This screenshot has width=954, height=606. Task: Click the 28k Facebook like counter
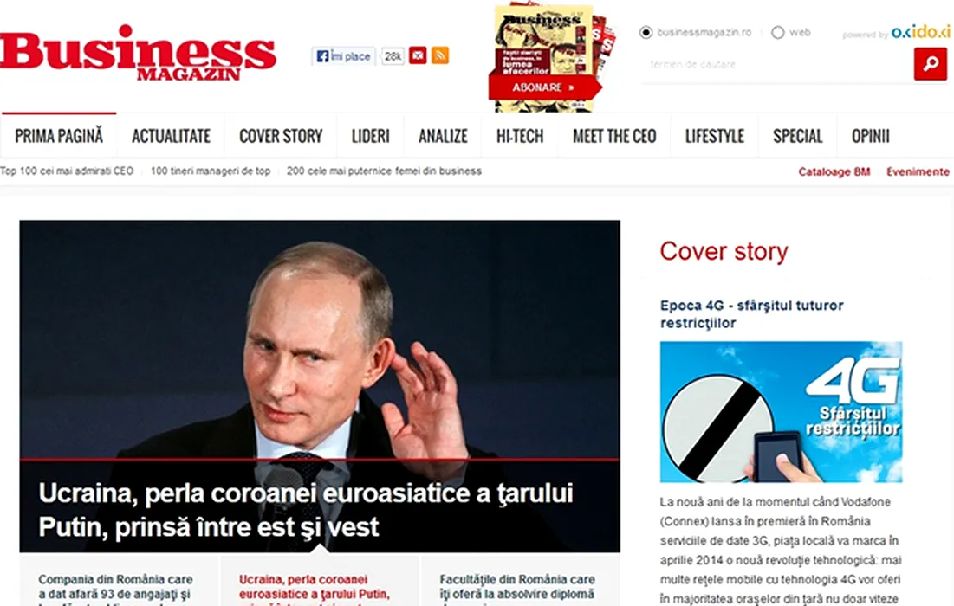coord(393,56)
